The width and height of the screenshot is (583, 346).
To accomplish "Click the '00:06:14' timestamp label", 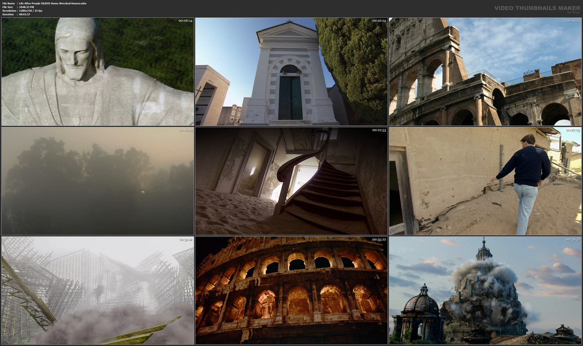I will click(185, 21).
